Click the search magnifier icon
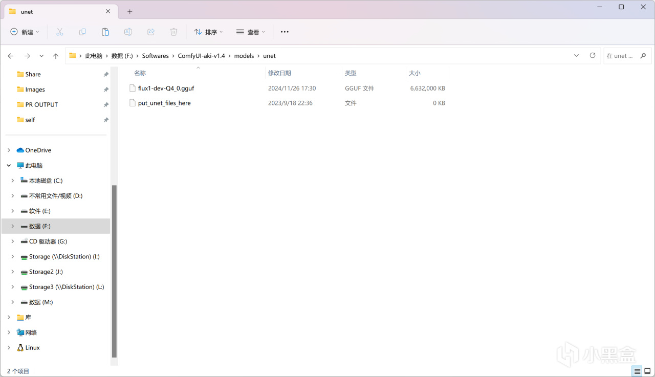This screenshot has height=377, width=655. point(643,56)
